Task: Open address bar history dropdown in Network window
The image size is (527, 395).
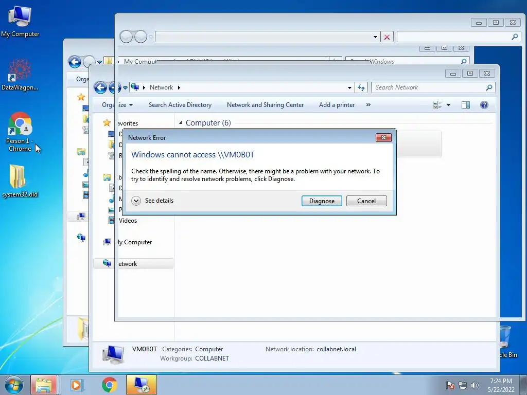Action: click(349, 87)
